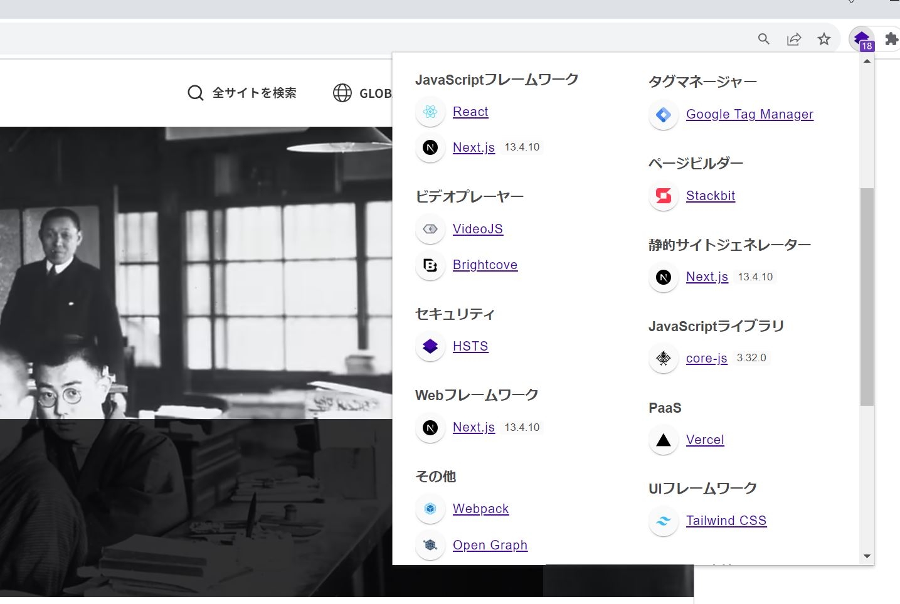Screen dimensions: 900x604
Task: Click the Vercel triangle icon
Action: (x=664, y=440)
